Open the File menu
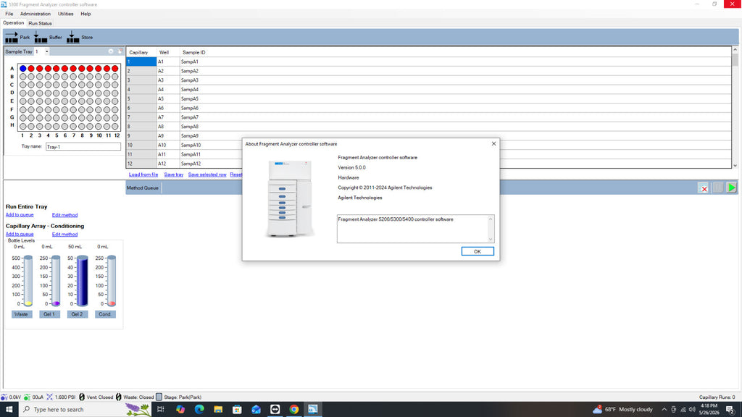Screen dimensions: 742x417 [x=9, y=14]
